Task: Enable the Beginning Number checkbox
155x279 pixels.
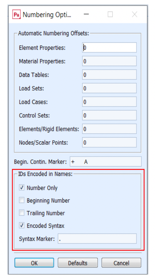Action: point(22,200)
